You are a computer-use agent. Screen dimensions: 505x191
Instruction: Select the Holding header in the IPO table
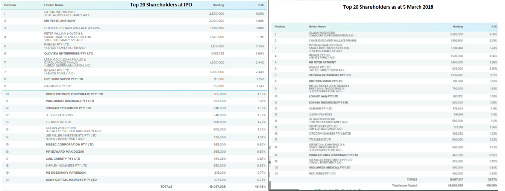point(218,5)
